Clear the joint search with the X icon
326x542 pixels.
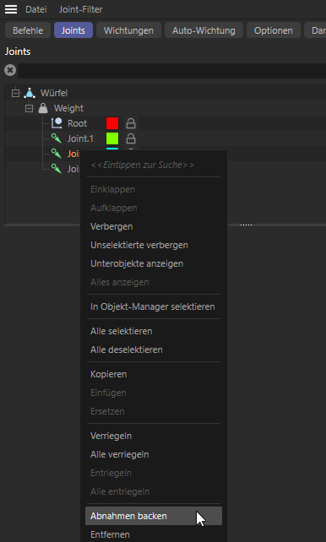pos(10,70)
